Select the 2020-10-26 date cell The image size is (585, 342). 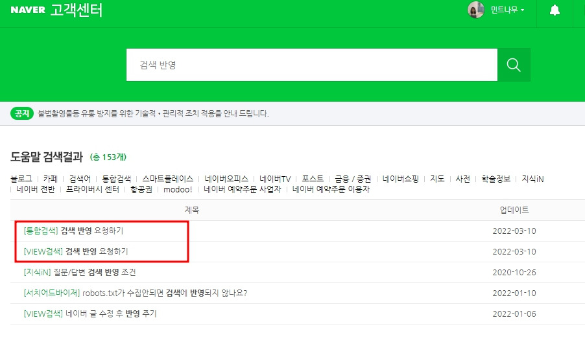point(514,272)
